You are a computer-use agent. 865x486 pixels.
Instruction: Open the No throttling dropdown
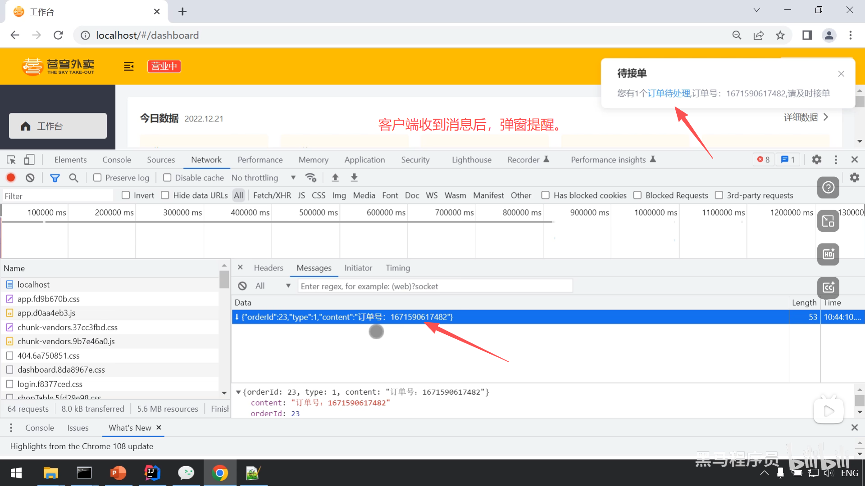click(263, 178)
